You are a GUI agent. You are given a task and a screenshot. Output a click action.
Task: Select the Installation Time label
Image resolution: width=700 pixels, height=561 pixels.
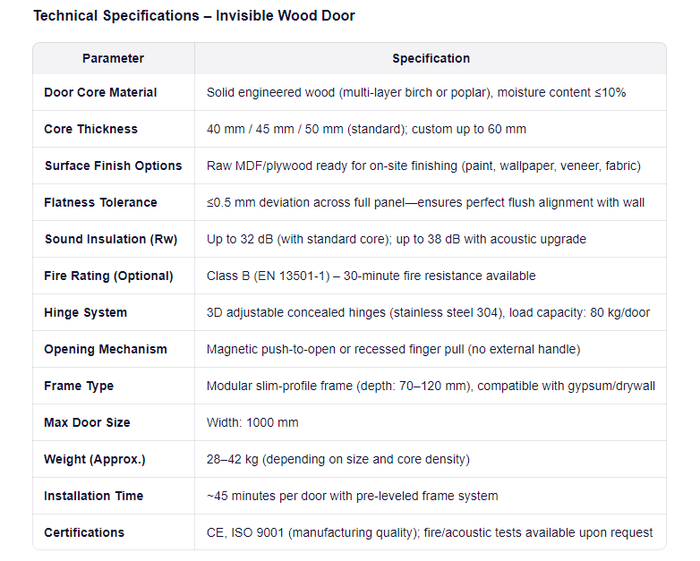[93, 496]
